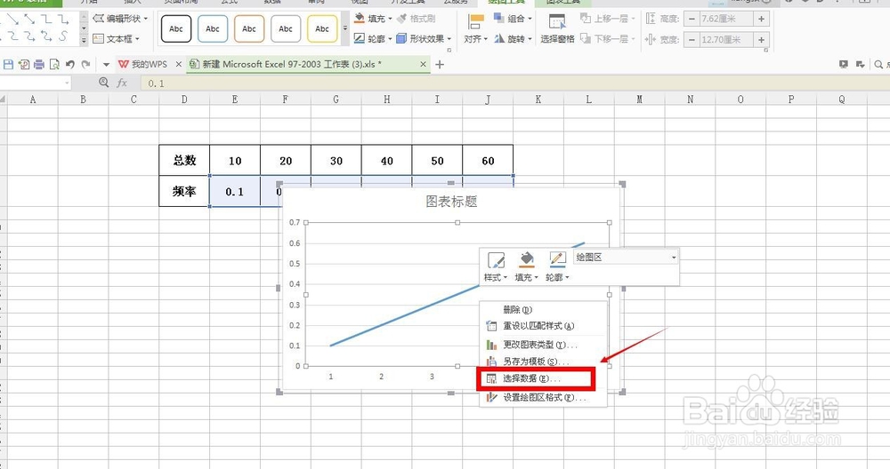890x469 pixels.
Task: Increase height with the plus button
Action: point(761,19)
